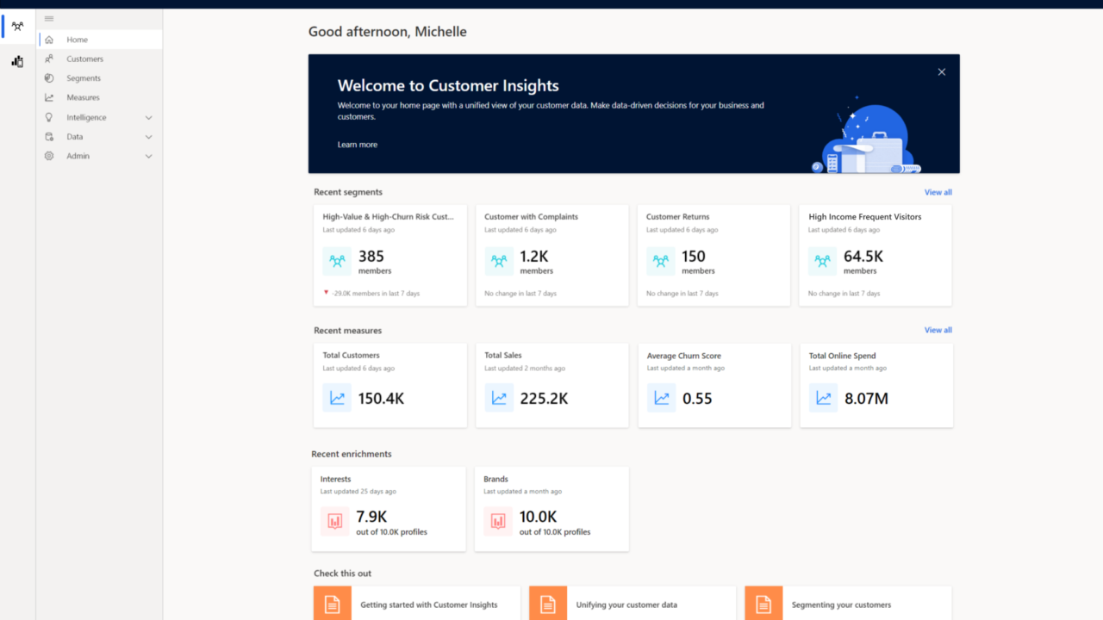Click segment icon on High Income Frequent Visitors
The height and width of the screenshot is (620, 1103).
pos(823,261)
